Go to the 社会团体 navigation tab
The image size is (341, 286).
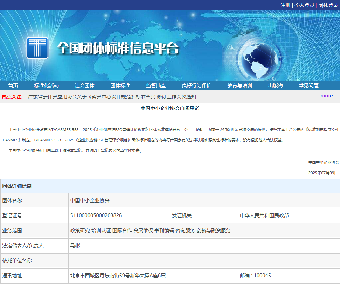click(x=84, y=86)
